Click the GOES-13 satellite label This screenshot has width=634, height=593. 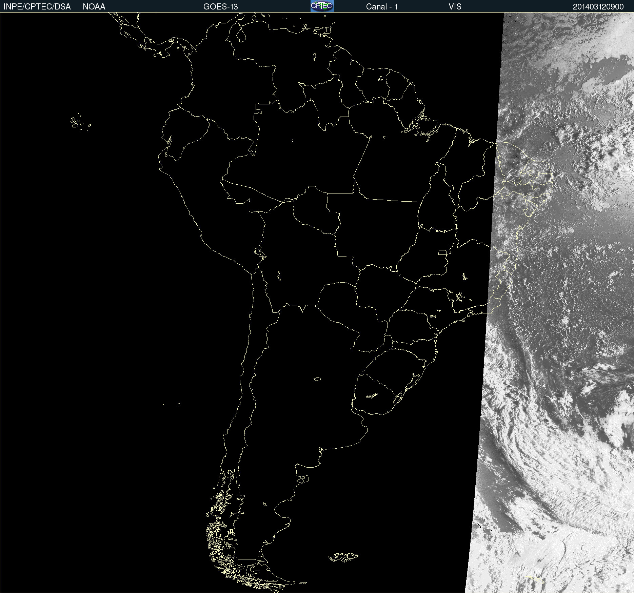pyautogui.click(x=221, y=7)
